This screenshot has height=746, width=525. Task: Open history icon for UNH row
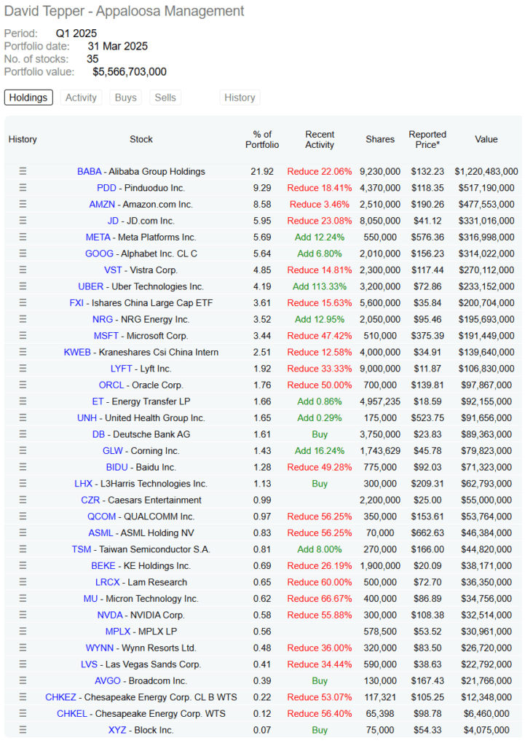tap(23, 417)
